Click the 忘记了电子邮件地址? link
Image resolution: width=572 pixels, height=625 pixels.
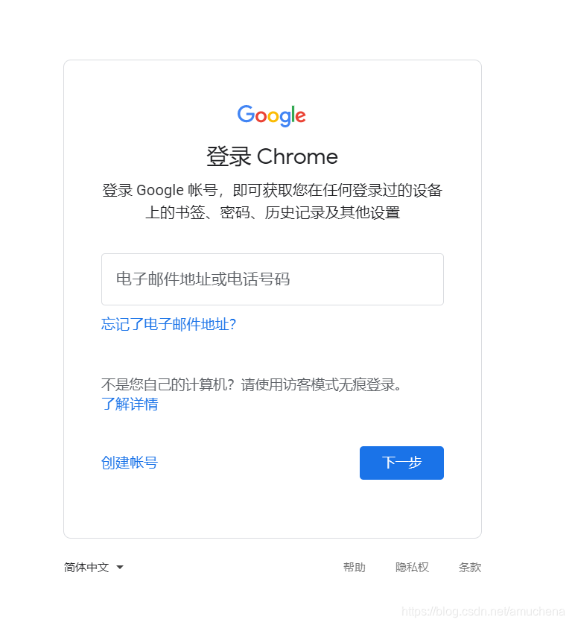click(x=168, y=324)
